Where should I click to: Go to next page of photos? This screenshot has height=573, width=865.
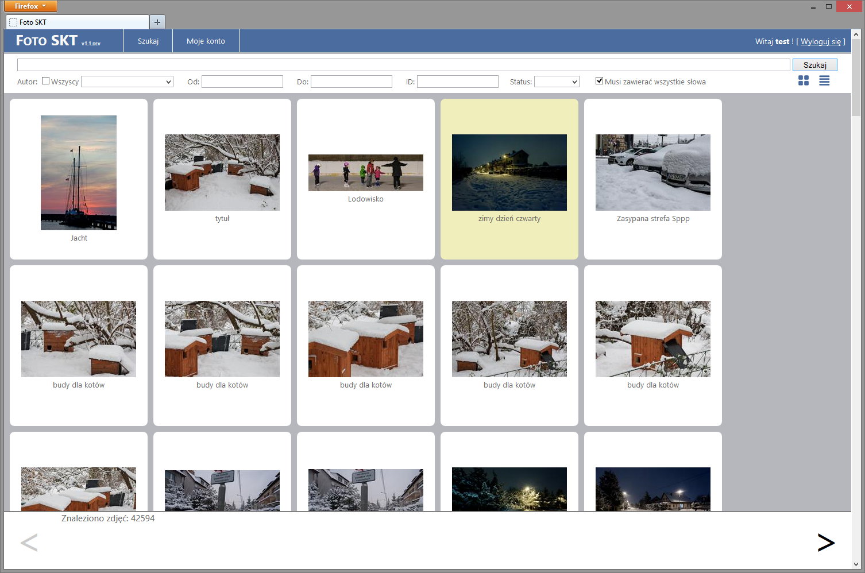825,543
